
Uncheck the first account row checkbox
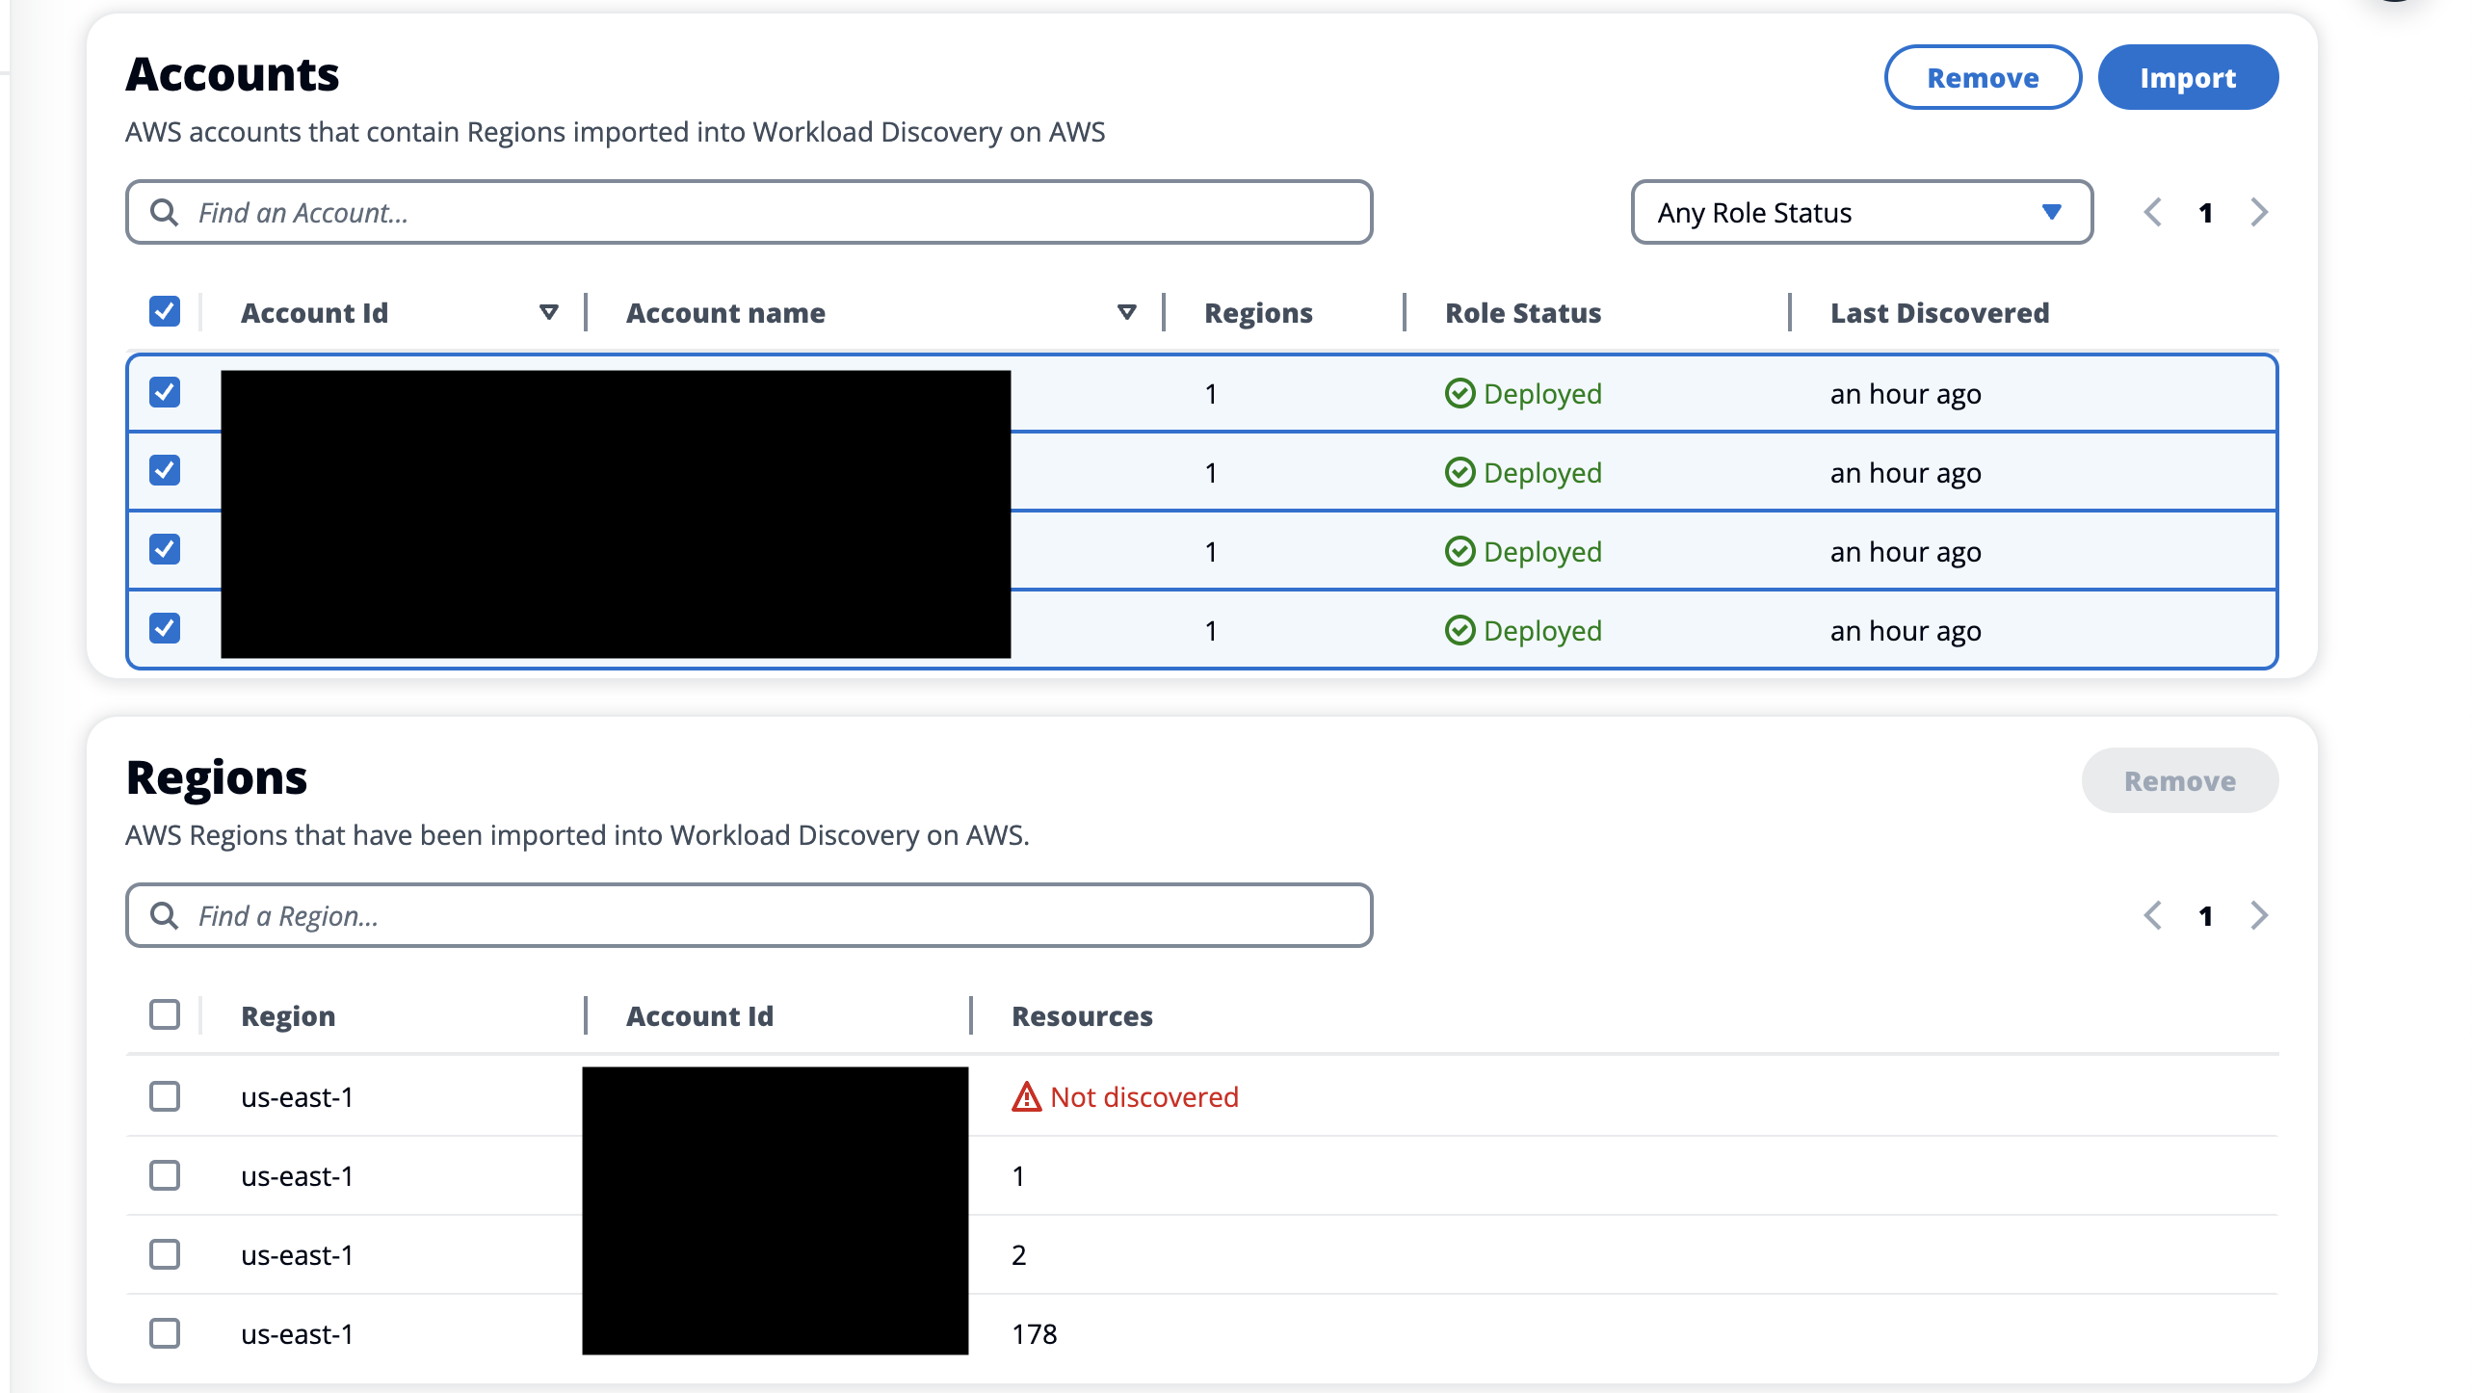[164, 393]
